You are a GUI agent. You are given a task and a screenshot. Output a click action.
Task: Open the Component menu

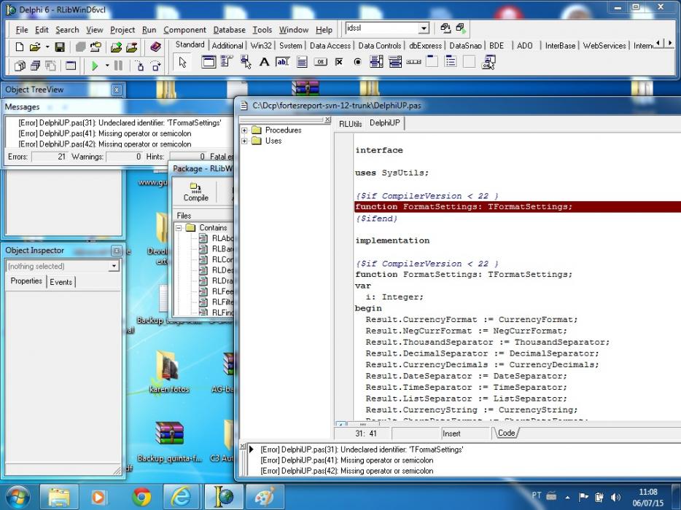[x=184, y=30]
